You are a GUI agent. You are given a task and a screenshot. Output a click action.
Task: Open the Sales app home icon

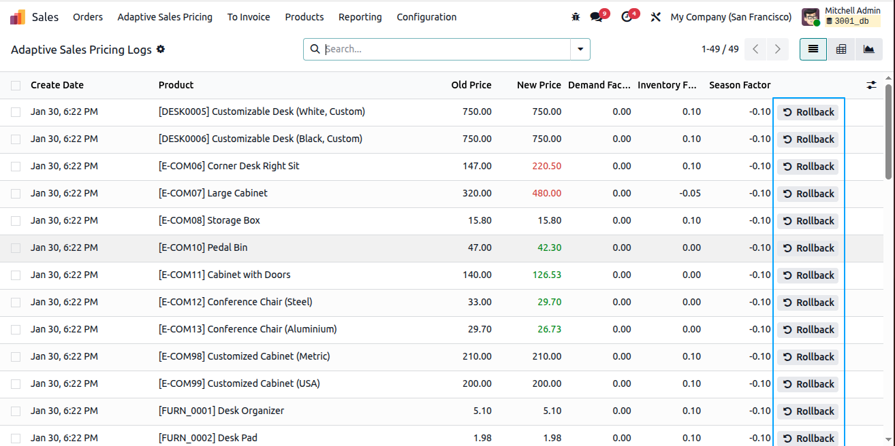tap(18, 17)
